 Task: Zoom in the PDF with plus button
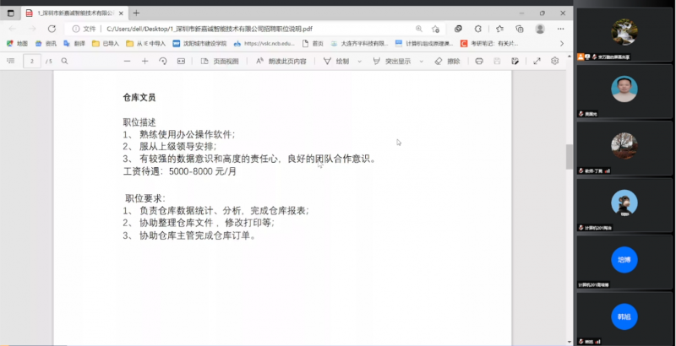pos(144,61)
